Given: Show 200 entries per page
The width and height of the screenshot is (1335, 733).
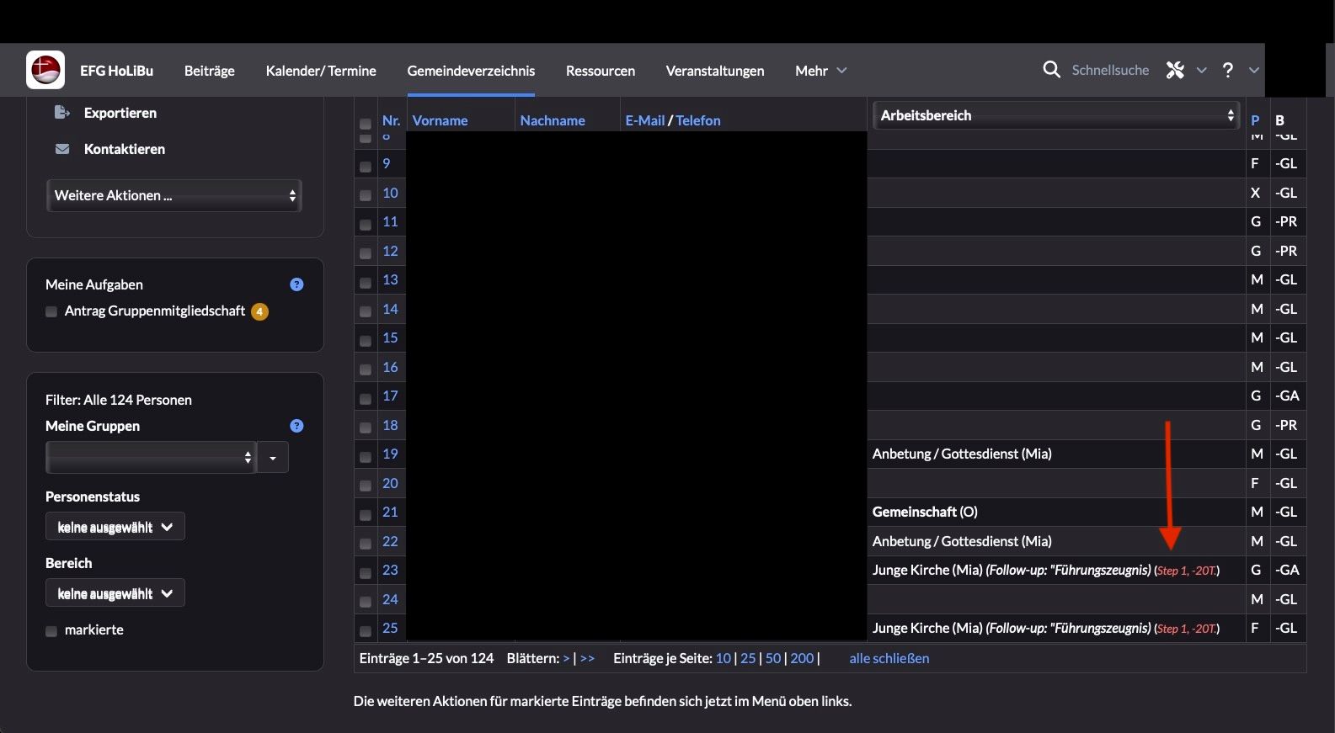Looking at the screenshot, I should click(802, 658).
